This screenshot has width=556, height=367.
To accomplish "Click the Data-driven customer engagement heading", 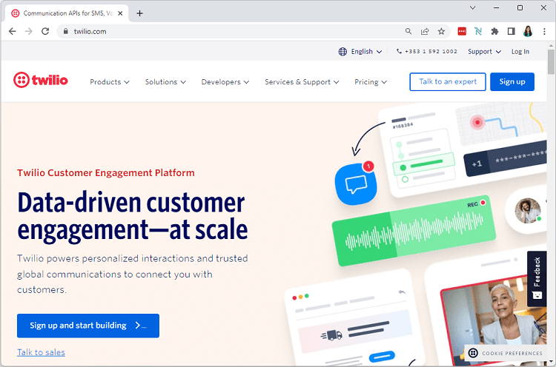I will tap(132, 217).
